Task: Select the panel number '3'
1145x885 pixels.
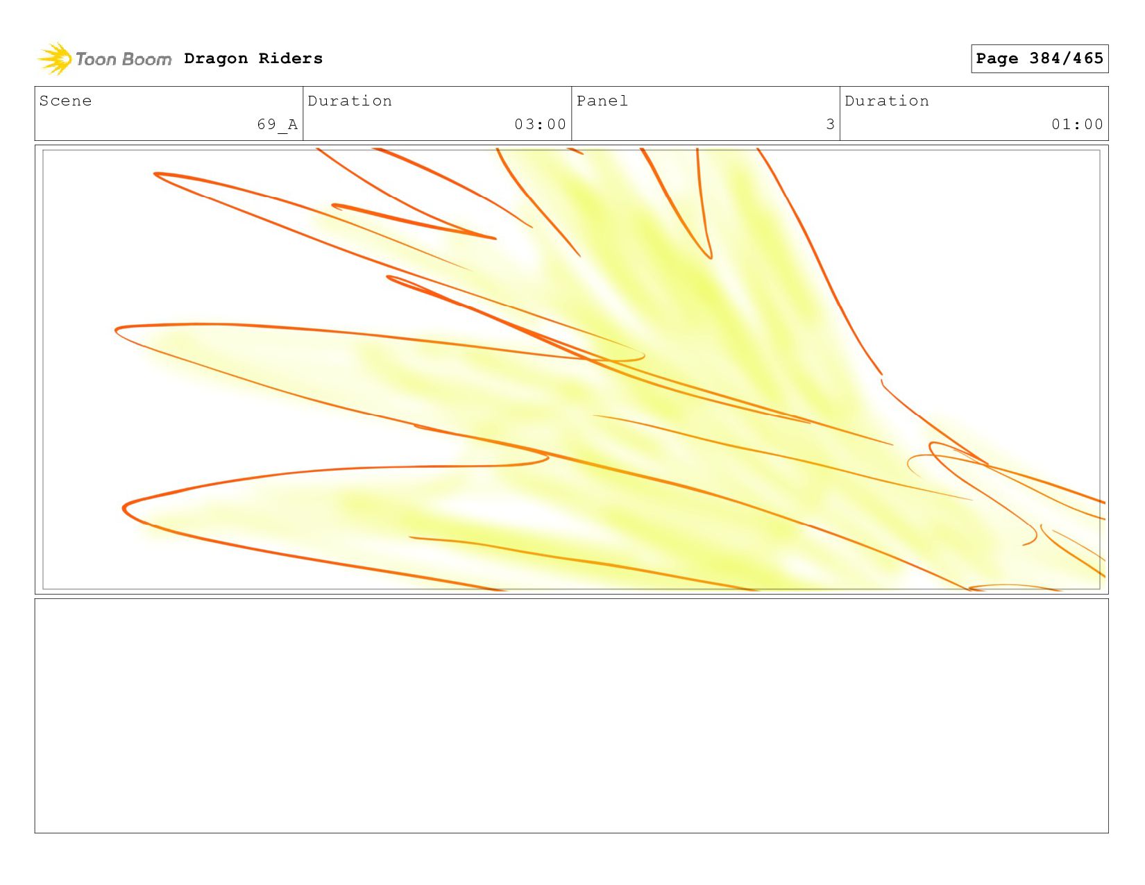Action: [830, 124]
